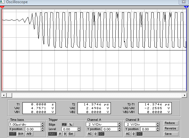
Task: Set Channel B coupling to AC
Action: coord(128,134)
